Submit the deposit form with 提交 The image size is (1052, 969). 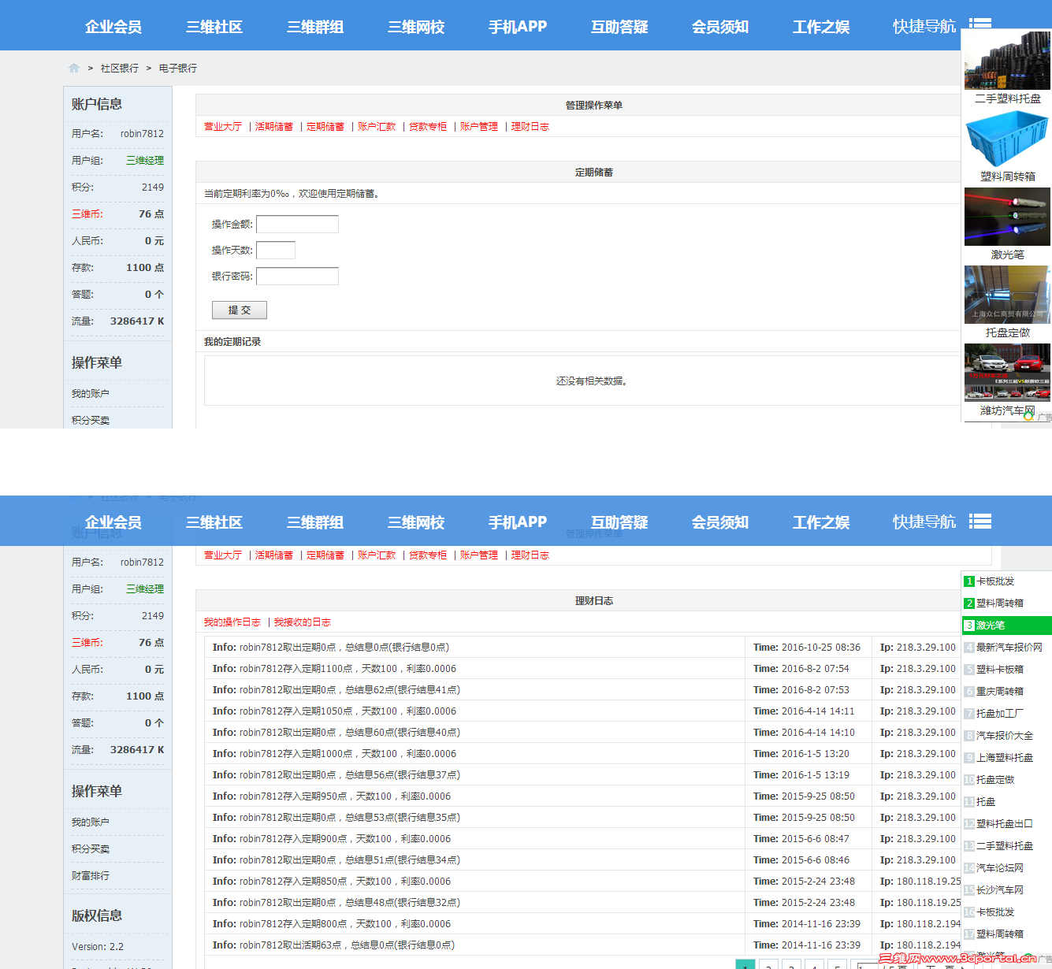(x=240, y=310)
